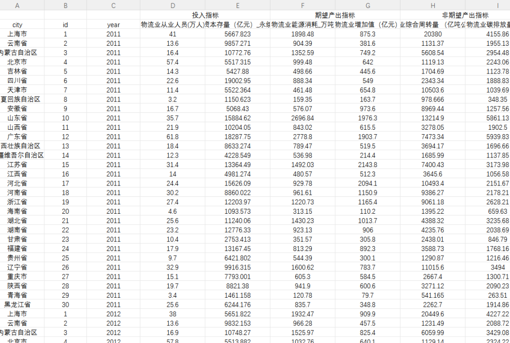Image resolution: width=510 pixels, height=343 pixels.
Task: Select the 20449.6 cell
Action: (433, 315)
